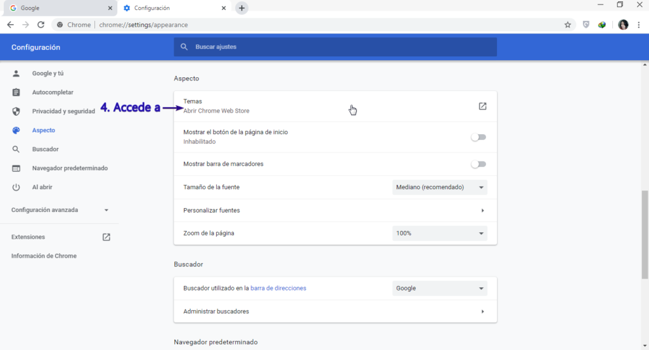Open the search engine dropdown showing Google
Image resolution: width=649 pixels, height=350 pixels.
tap(440, 289)
